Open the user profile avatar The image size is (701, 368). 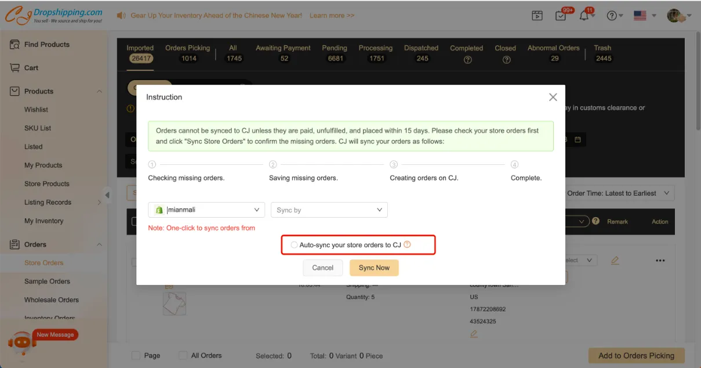(x=674, y=16)
